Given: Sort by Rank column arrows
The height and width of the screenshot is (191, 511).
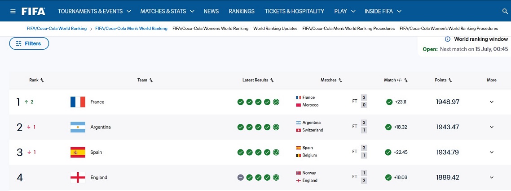Looking at the screenshot, I should (x=42, y=80).
